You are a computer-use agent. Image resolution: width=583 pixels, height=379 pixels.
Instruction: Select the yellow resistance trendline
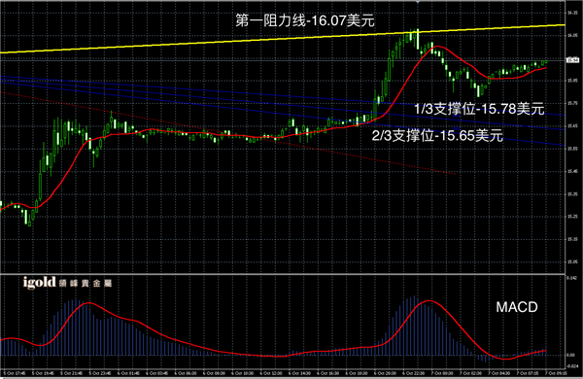click(x=283, y=39)
